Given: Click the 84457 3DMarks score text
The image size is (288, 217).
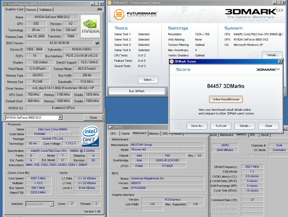Looking at the screenshot, I should (x=225, y=86).
